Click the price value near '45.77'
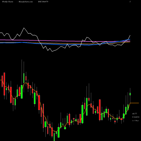 [x=135, y=114]
